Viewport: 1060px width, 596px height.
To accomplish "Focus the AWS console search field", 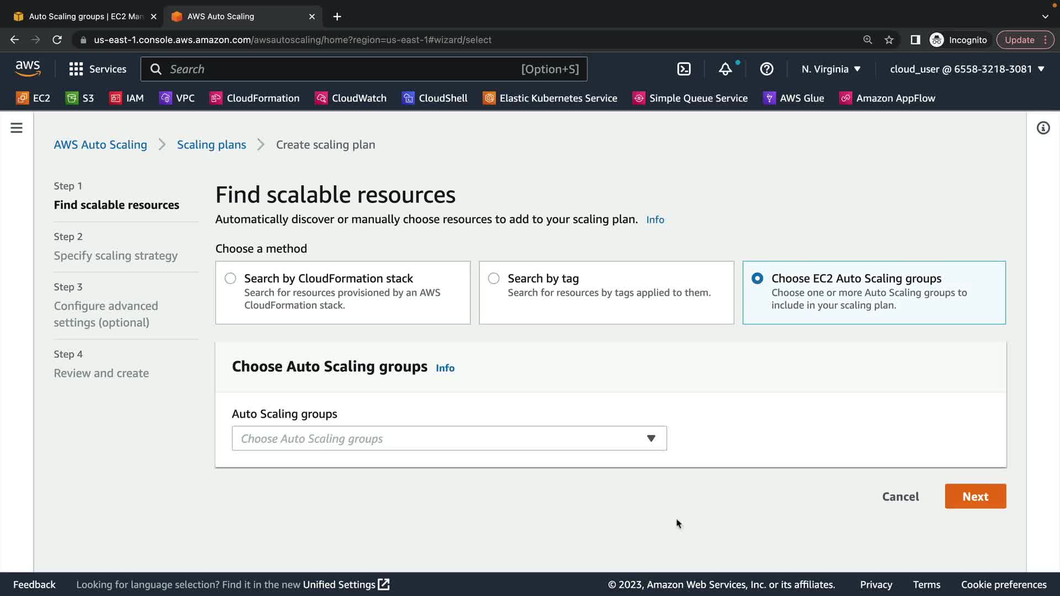I will point(342,69).
